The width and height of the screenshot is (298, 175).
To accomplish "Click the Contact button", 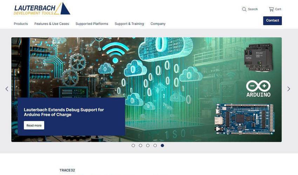I will (x=272, y=21).
